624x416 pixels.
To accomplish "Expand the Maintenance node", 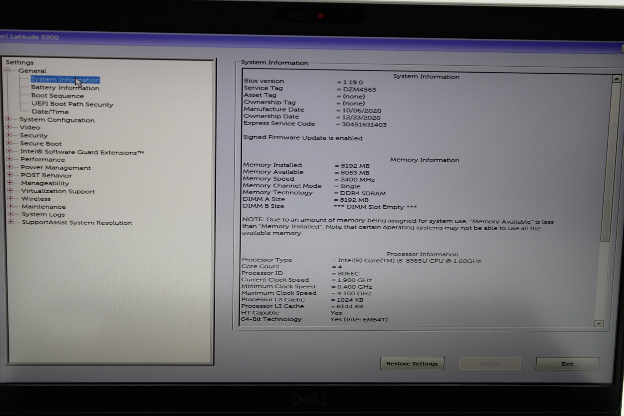I will coord(11,206).
